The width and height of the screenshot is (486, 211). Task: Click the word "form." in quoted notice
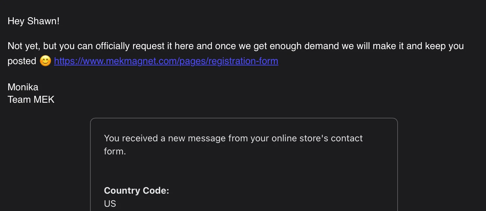[x=115, y=151]
